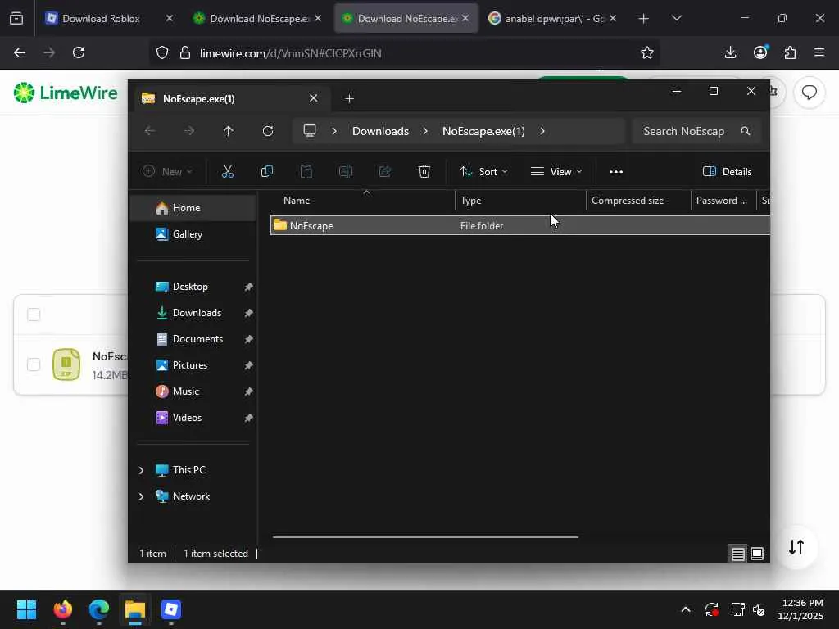Toggle the Details pane button
Image resolution: width=839 pixels, height=629 pixels.
tap(727, 172)
